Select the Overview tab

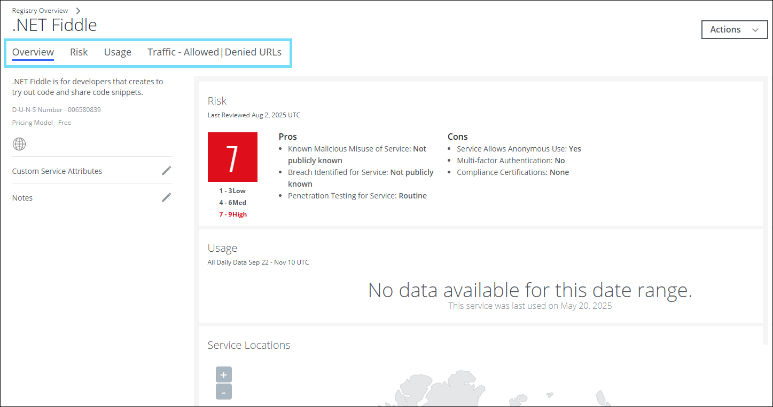[33, 52]
